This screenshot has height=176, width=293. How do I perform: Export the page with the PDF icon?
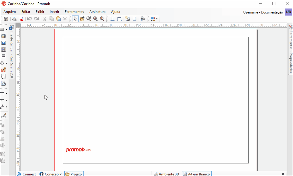tap(21, 19)
